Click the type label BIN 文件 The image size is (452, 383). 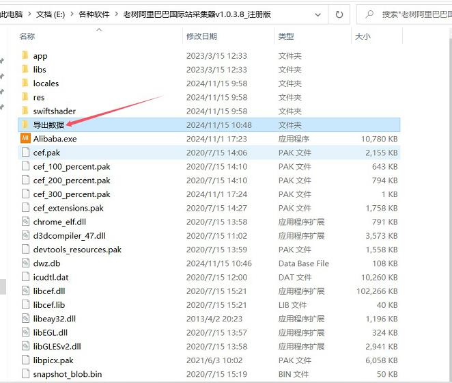point(294,374)
